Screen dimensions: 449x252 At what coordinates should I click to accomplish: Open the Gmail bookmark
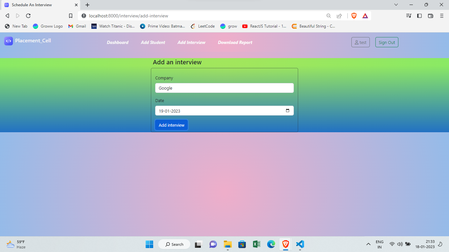coord(77,26)
